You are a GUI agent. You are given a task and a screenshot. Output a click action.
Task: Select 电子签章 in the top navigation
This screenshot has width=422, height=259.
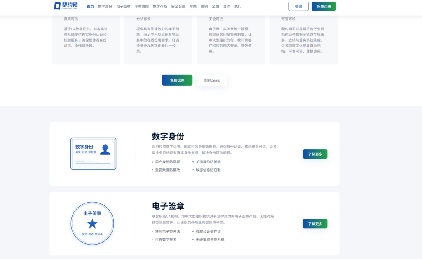[123, 7]
